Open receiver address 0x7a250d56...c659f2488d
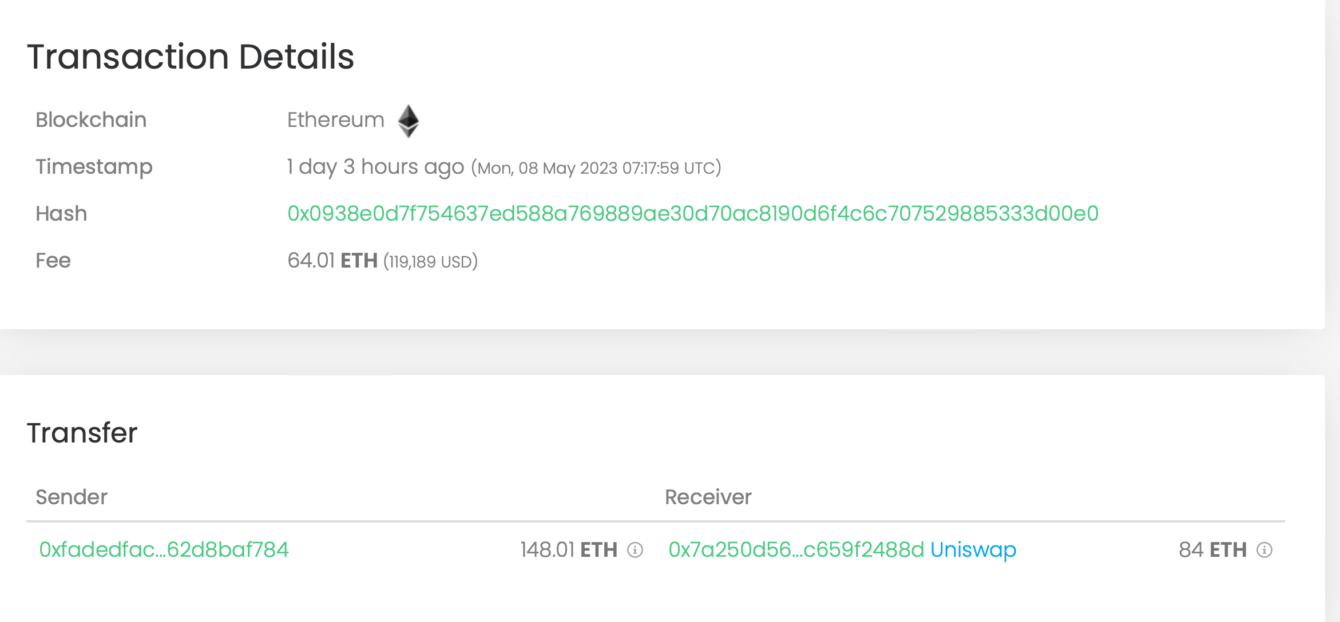Screen dimensions: 1340x622 point(796,550)
